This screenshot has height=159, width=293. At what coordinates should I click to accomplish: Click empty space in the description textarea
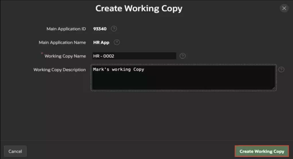pyautogui.click(x=183, y=82)
